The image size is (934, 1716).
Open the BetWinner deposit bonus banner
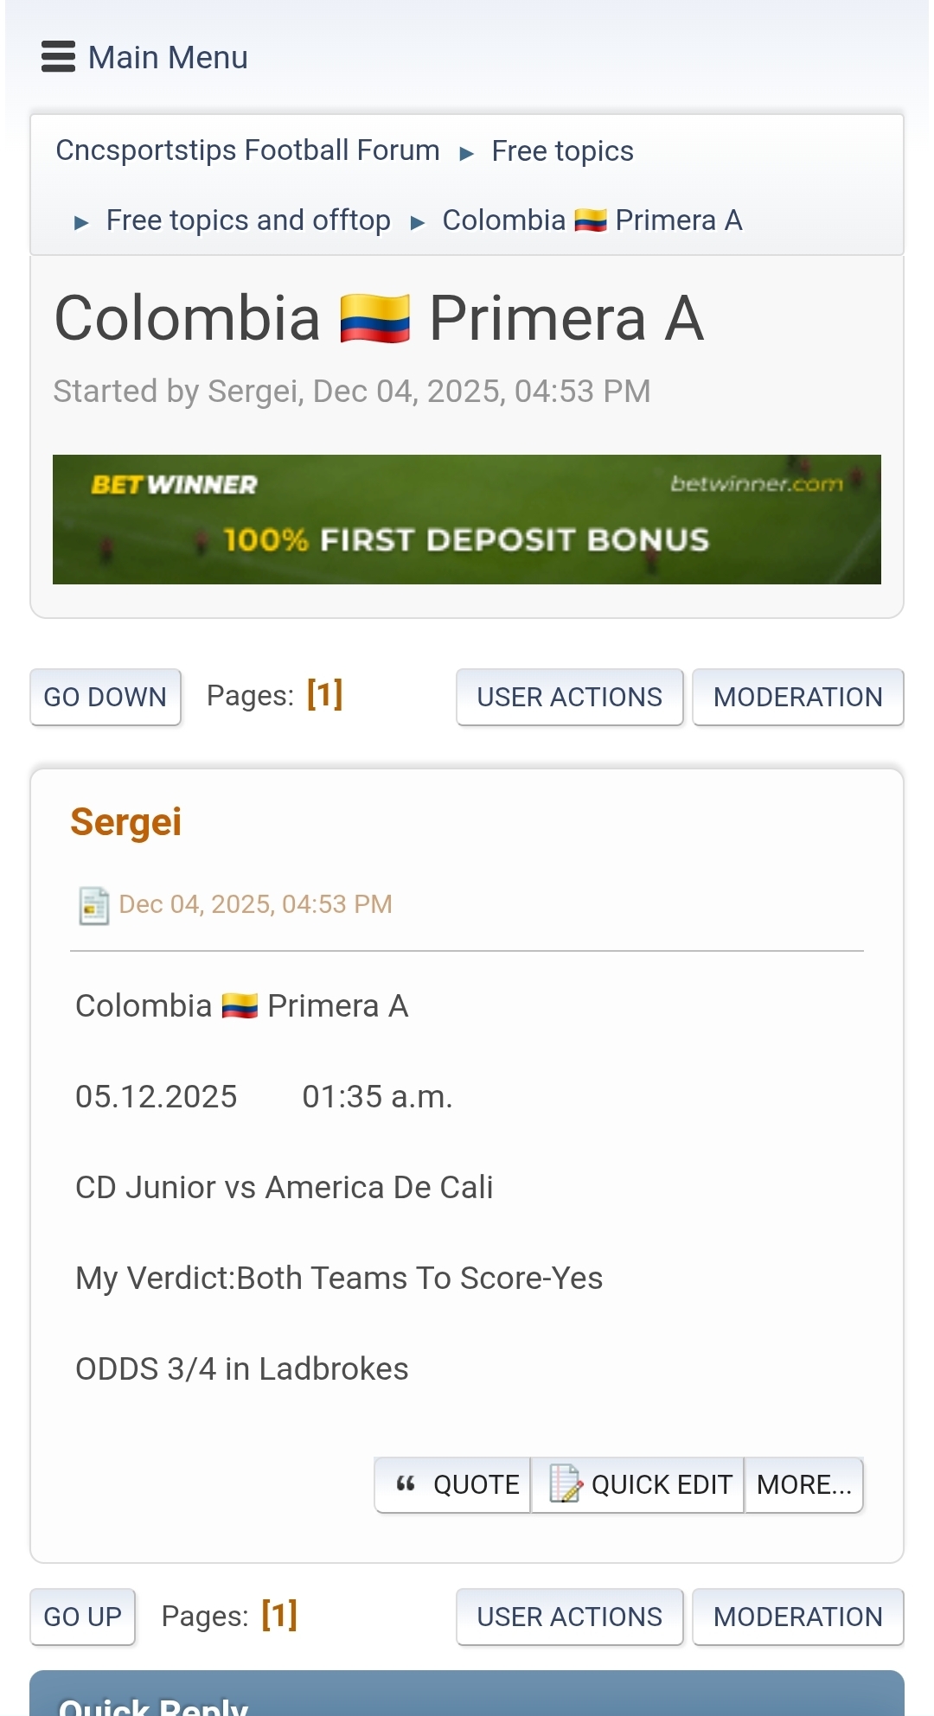(467, 520)
